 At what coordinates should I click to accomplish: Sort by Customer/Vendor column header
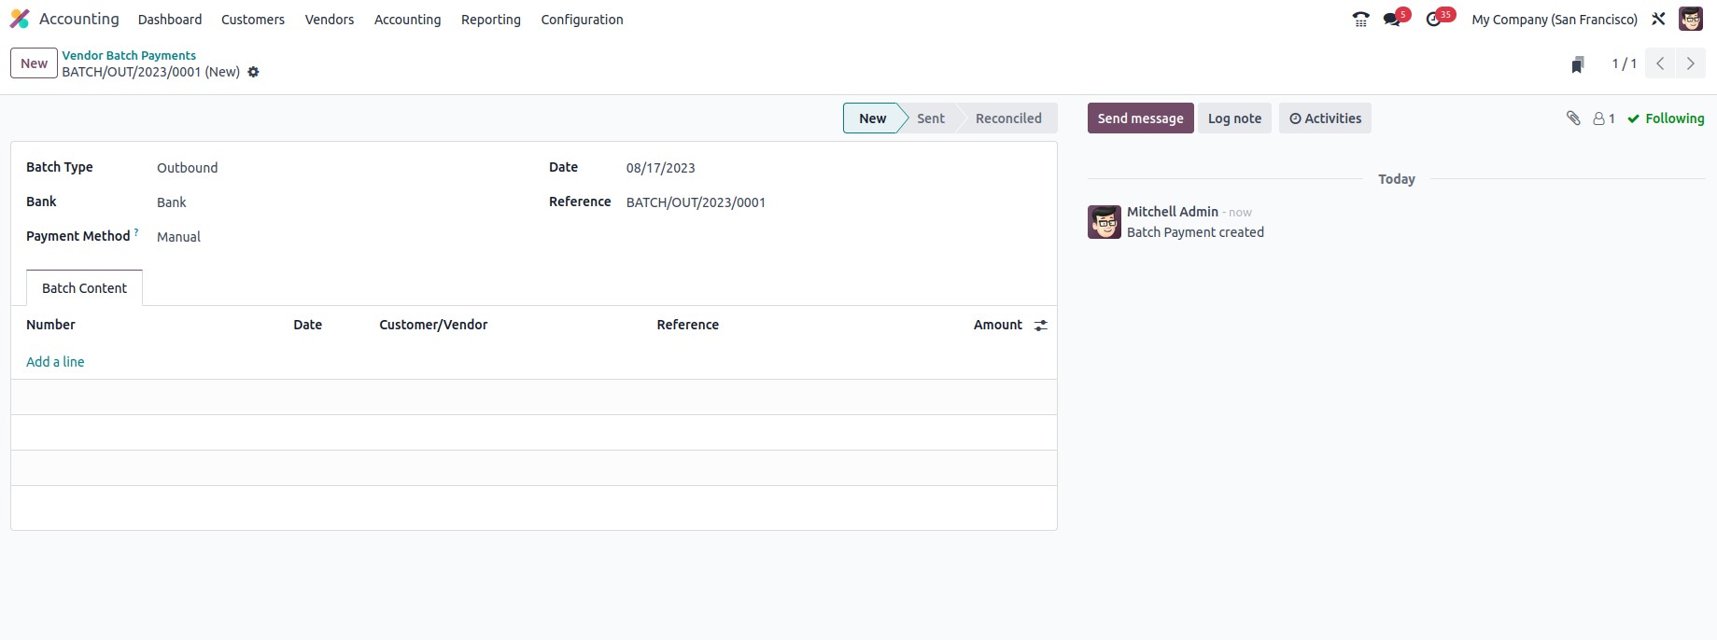pyautogui.click(x=433, y=325)
